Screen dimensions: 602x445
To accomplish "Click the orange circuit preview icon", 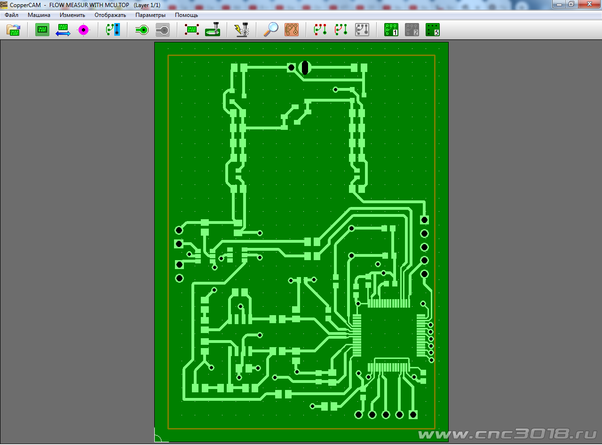I will (292, 30).
